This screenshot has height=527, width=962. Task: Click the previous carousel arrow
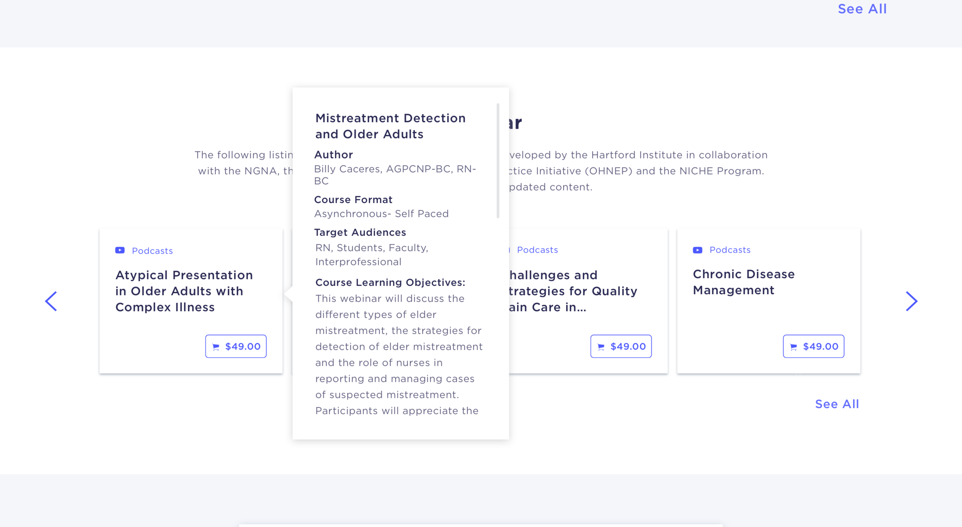click(51, 301)
